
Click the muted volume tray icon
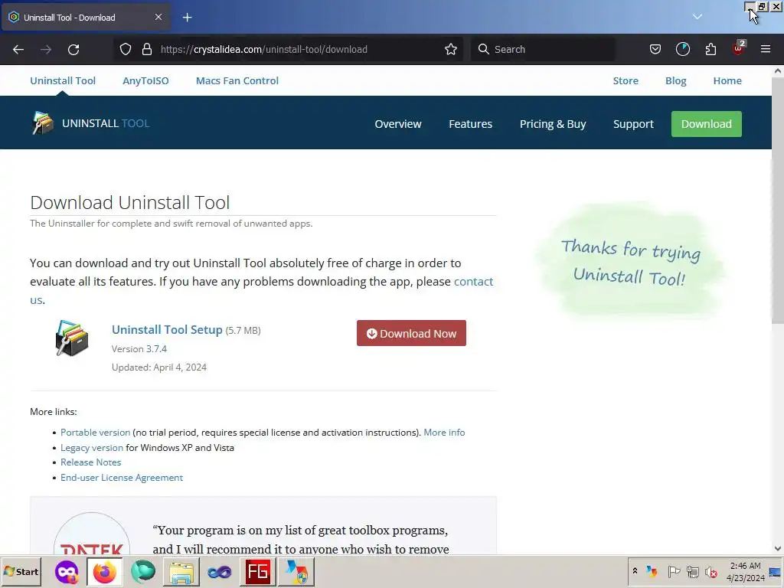(711, 571)
